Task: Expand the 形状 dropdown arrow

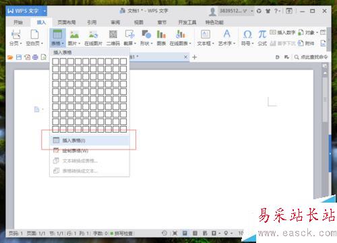Action: (152, 43)
